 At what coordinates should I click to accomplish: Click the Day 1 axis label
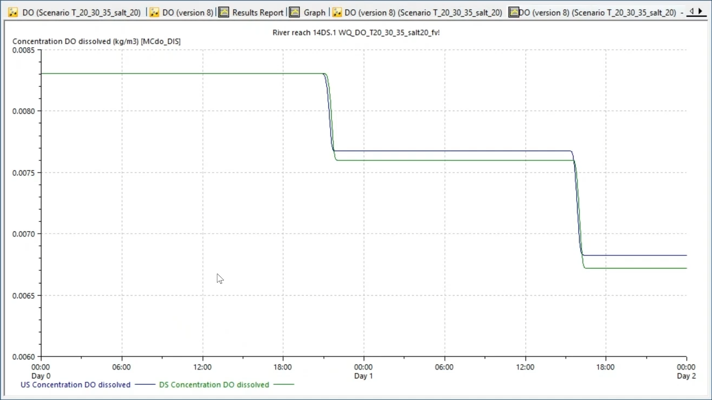pyautogui.click(x=363, y=376)
